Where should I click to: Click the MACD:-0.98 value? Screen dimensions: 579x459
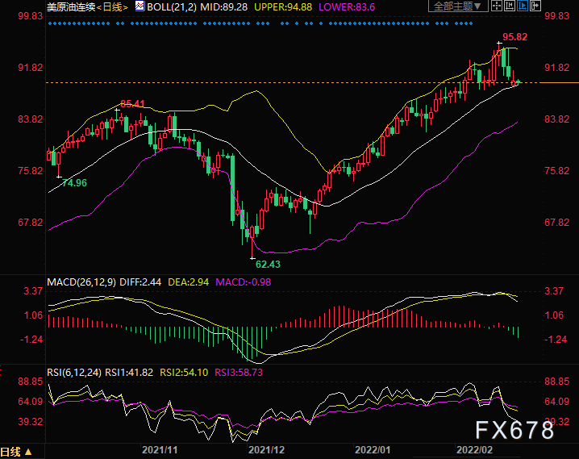pos(244,282)
